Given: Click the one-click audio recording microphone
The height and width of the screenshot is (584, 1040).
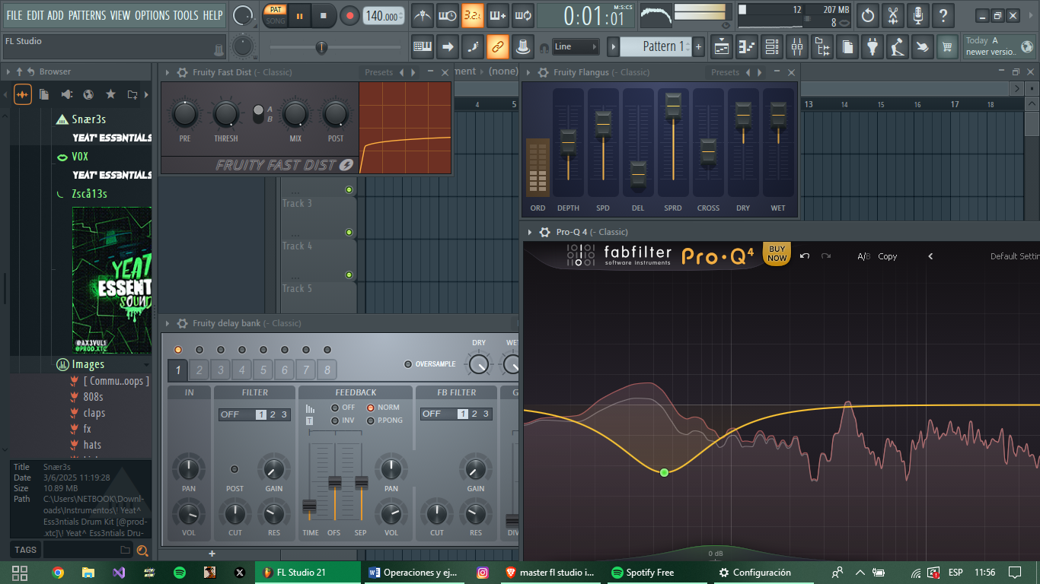Looking at the screenshot, I should pyautogui.click(x=918, y=15).
